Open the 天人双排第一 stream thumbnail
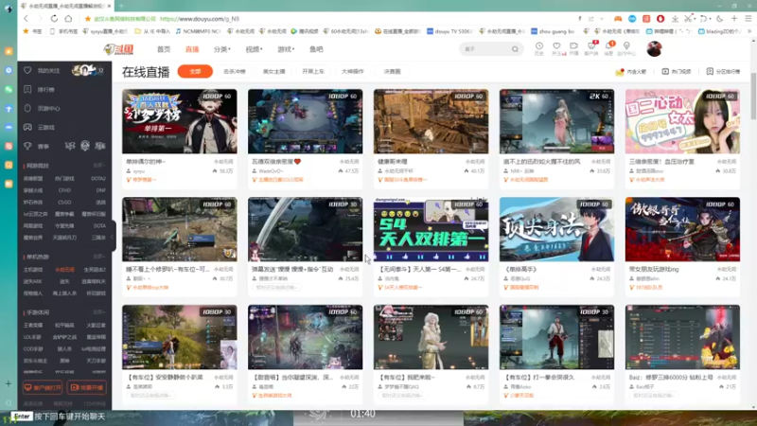This screenshot has width=757, height=426. [431, 229]
